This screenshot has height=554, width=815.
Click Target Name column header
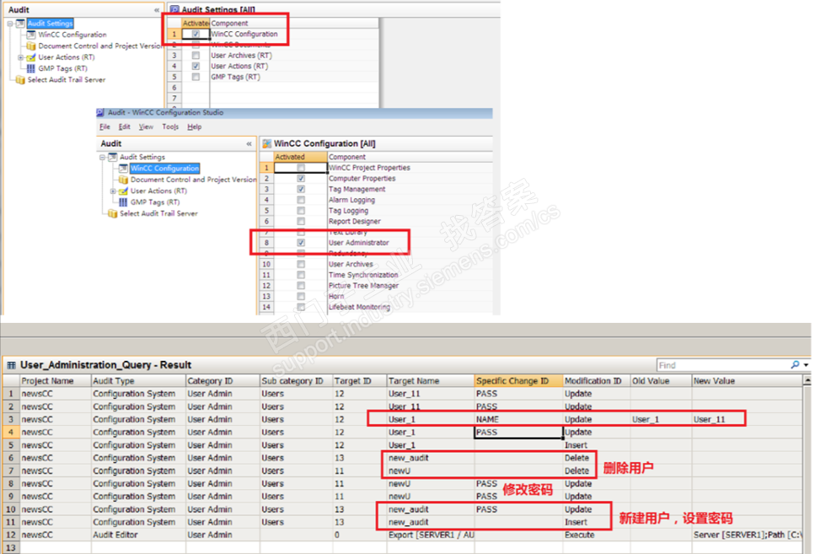(431, 381)
